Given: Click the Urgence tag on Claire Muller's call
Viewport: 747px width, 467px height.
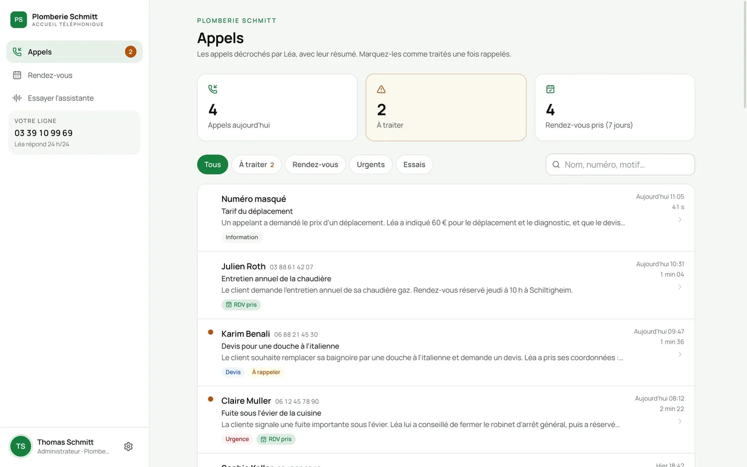Looking at the screenshot, I should [x=237, y=439].
